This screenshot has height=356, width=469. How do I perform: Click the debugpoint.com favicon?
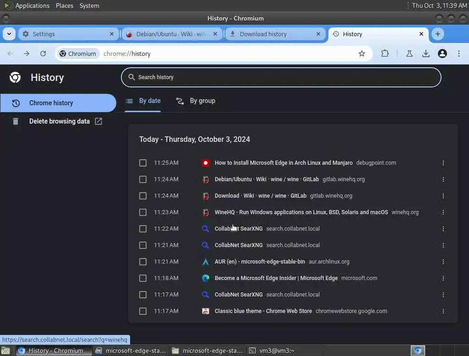click(x=206, y=163)
